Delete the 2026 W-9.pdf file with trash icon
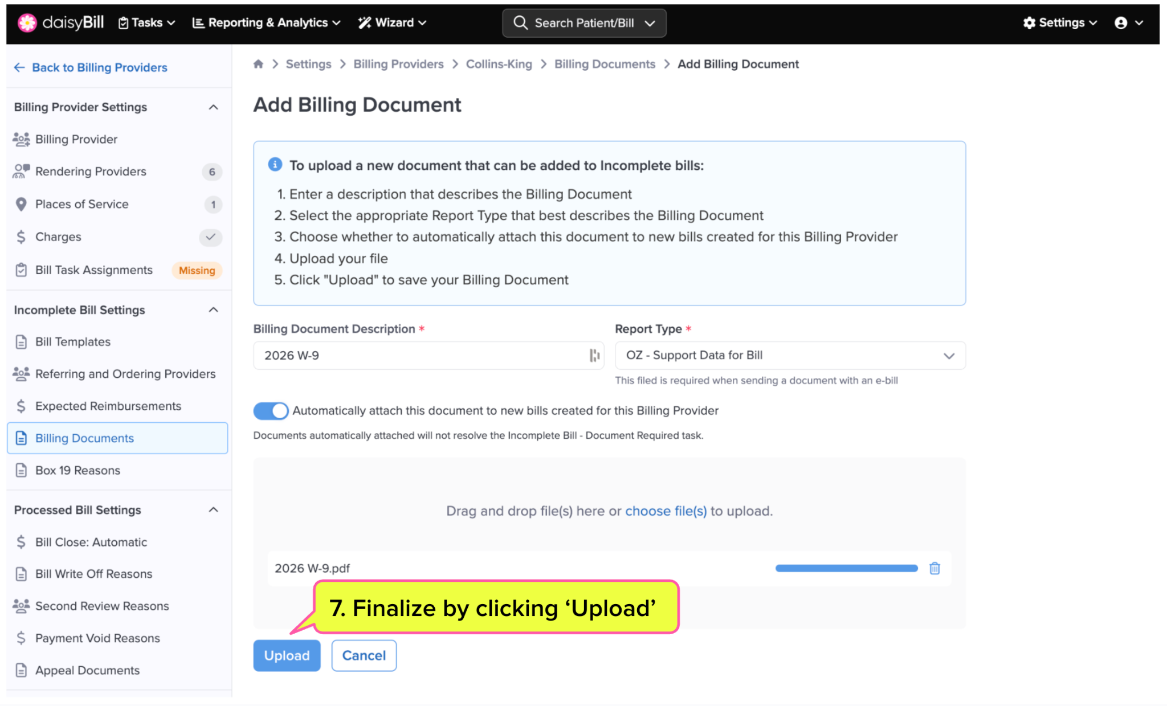1167x706 pixels. click(x=935, y=568)
